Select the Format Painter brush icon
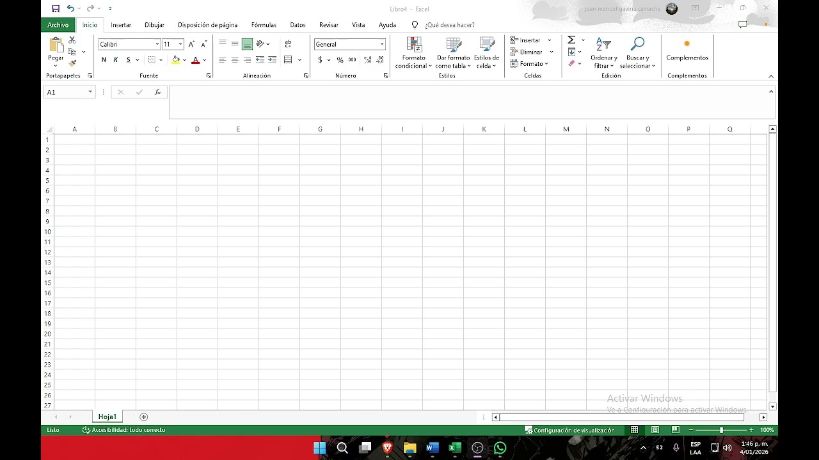Screen dimensions: 819x460 [x=72, y=63]
